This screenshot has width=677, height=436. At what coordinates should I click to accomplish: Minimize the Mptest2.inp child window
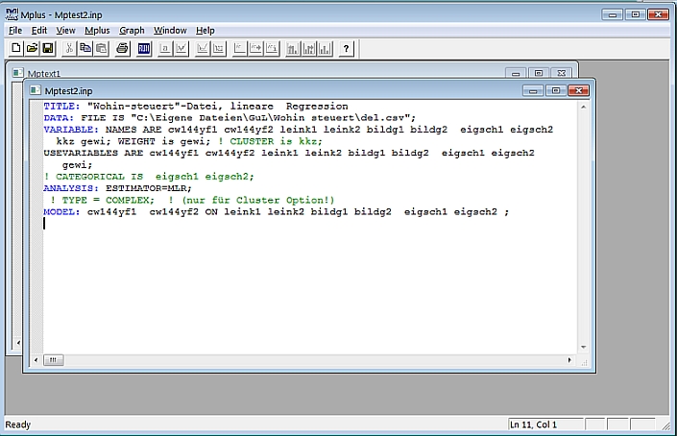click(533, 90)
